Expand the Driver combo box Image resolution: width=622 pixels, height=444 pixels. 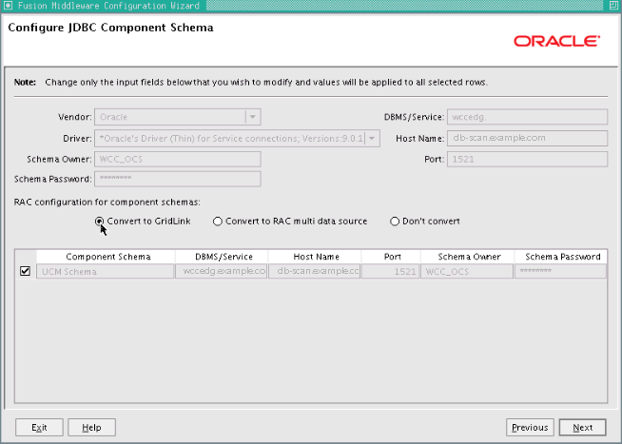pos(372,139)
